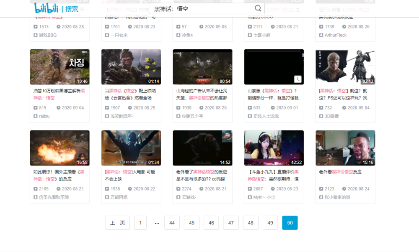
Task: Open the title starting 山寨版《黑神话：悟空》
Action: pos(273,94)
